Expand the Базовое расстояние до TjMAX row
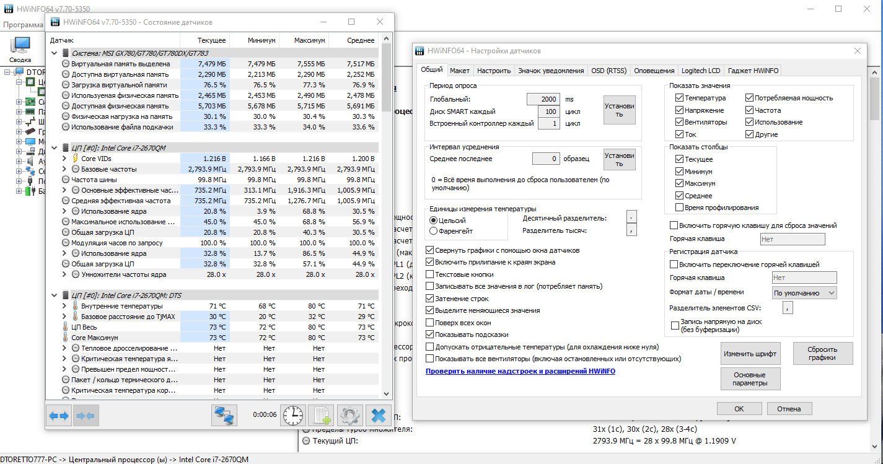Screen dimensions: 883x464 (x=64, y=317)
